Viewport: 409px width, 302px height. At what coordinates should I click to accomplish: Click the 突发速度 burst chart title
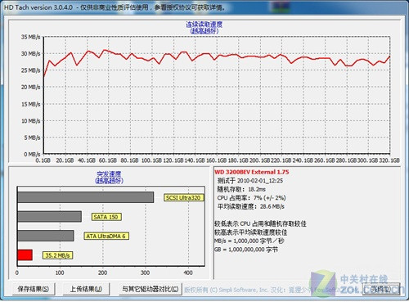pyautogui.click(x=109, y=174)
